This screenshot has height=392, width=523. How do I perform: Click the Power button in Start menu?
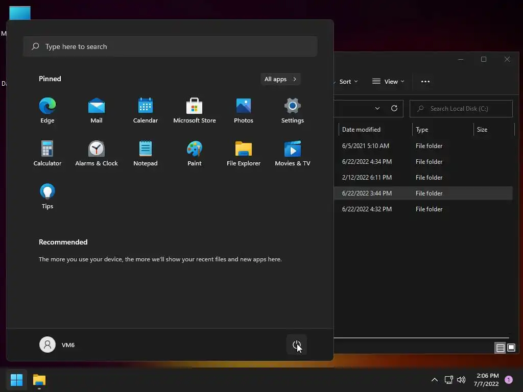coord(297,345)
